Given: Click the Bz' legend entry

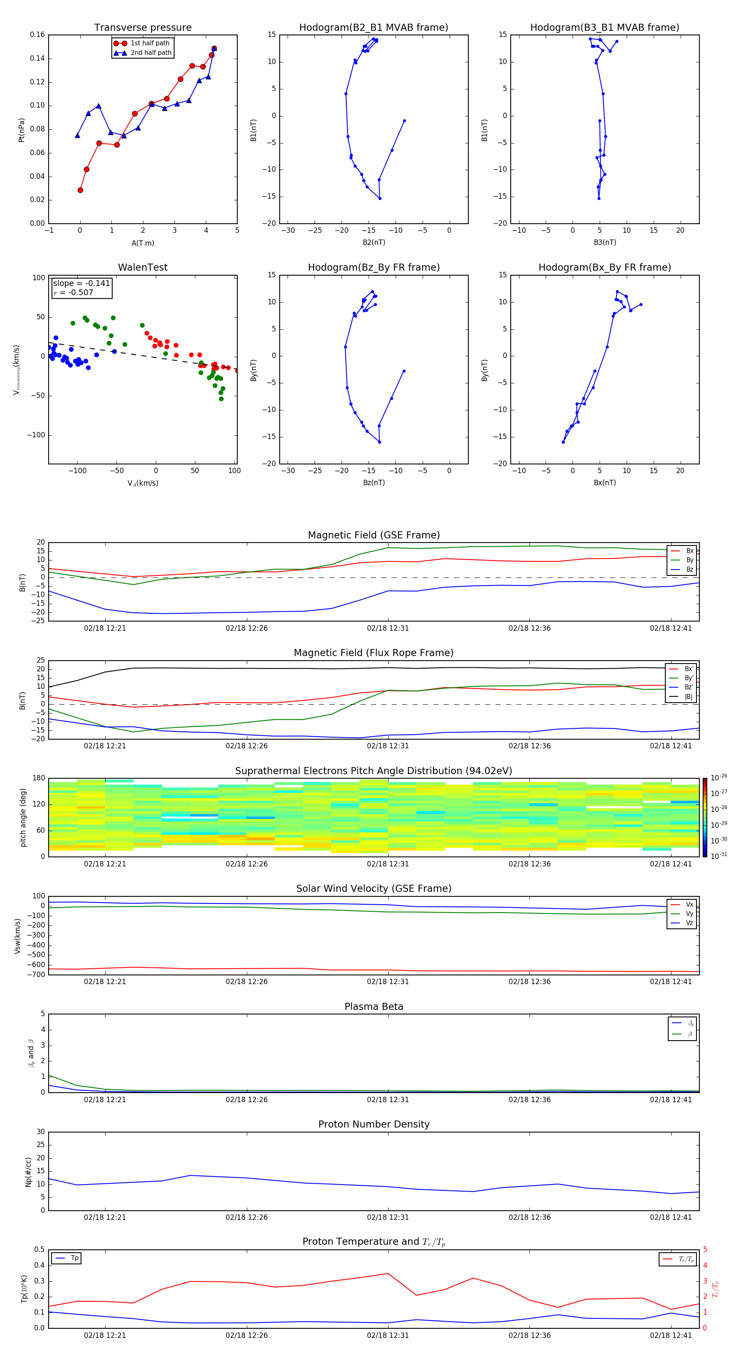Looking at the screenshot, I should pos(682,687).
